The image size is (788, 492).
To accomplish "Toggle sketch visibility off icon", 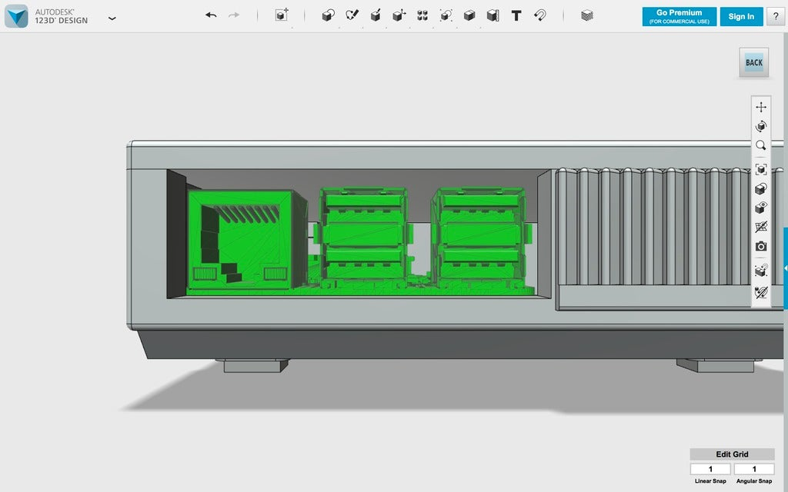I will 761,227.
